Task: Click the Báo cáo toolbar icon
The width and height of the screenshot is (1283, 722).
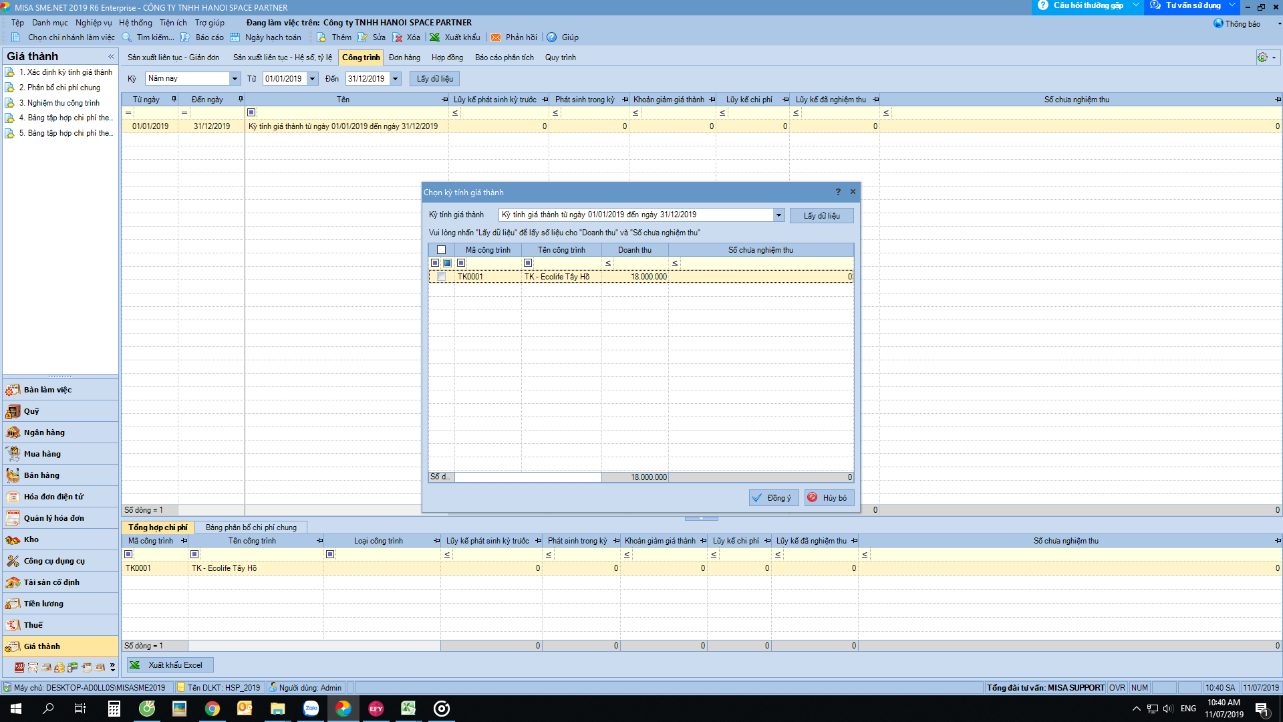Action: click(185, 37)
